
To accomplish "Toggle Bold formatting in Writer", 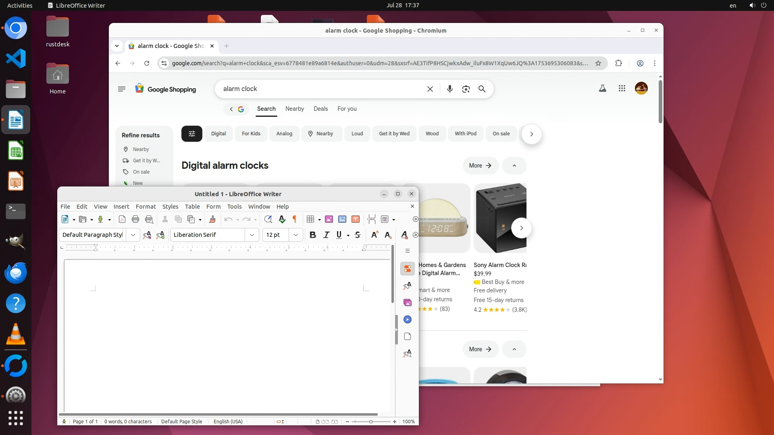I will point(312,235).
